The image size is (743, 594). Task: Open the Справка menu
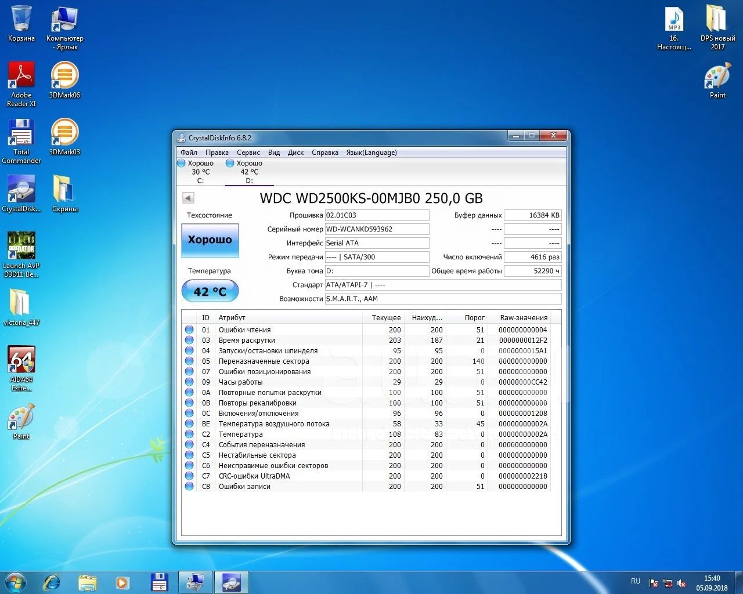pos(325,153)
